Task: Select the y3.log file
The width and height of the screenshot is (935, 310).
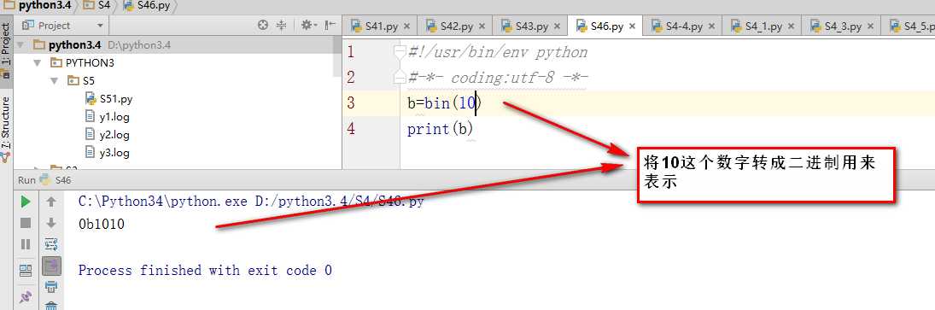Action: click(x=108, y=152)
